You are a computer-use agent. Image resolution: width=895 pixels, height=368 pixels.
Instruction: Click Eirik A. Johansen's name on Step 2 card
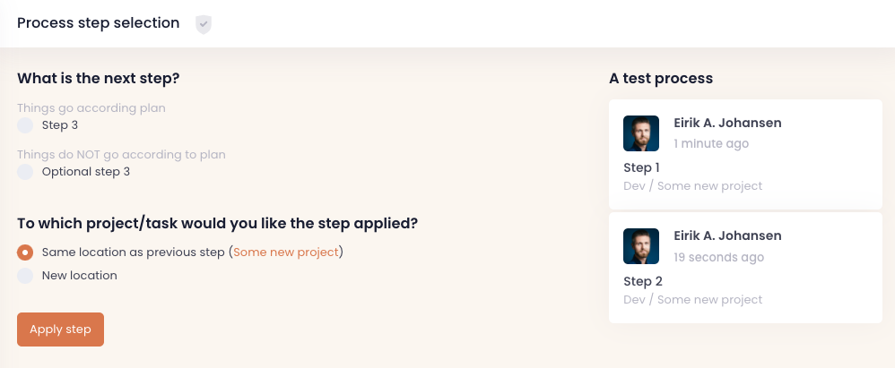click(x=727, y=235)
